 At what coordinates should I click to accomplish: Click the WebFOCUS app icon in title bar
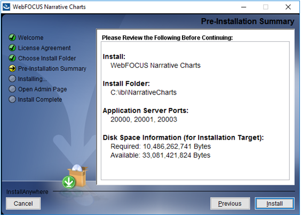click(x=6, y=7)
